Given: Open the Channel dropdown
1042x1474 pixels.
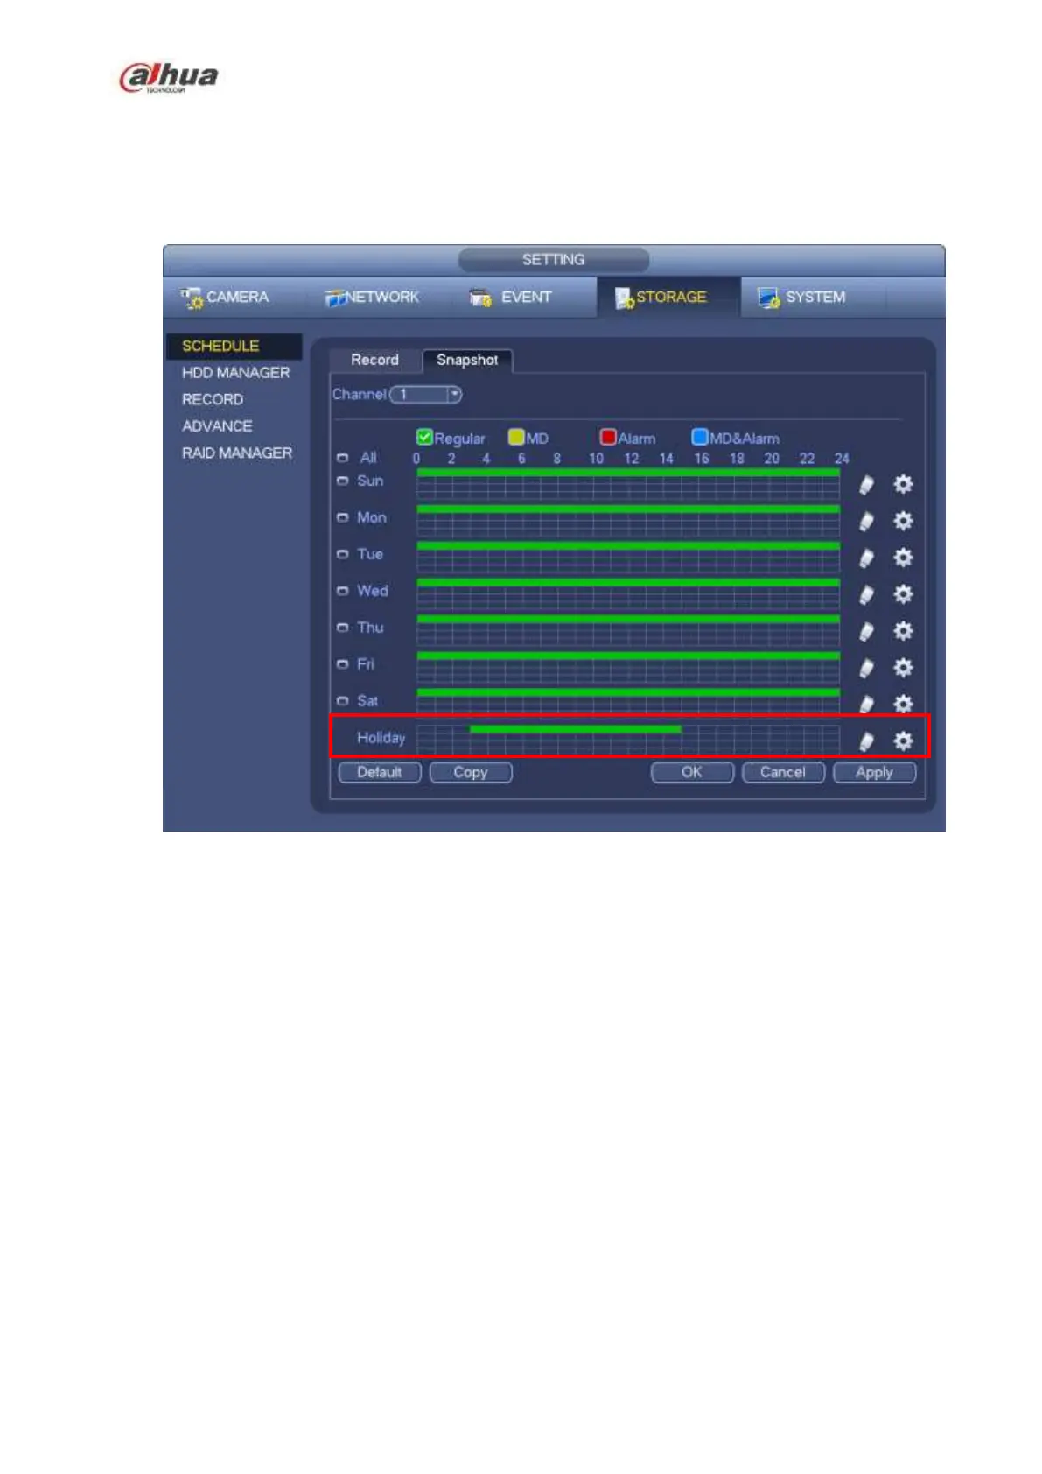Looking at the screenshot, I should [426, 395].
